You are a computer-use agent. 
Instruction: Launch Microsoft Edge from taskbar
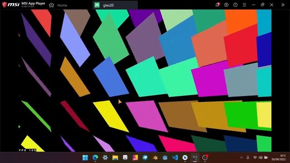tap(95, 158)
